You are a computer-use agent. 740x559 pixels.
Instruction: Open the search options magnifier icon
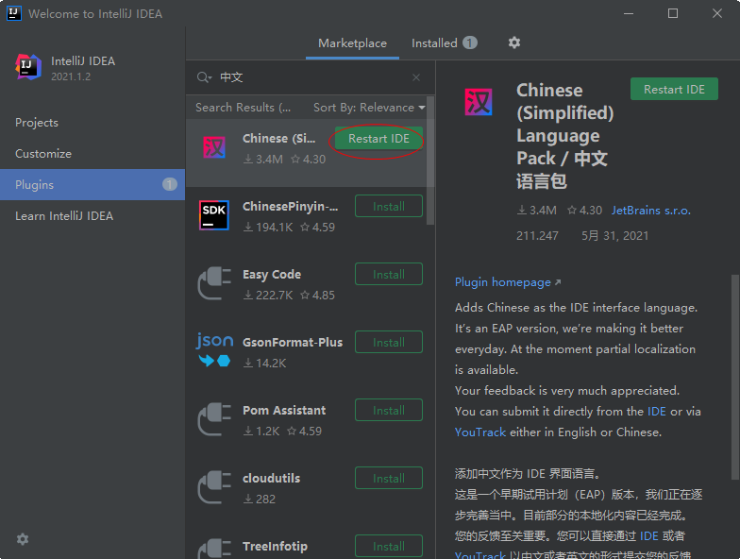pos(204,77)
